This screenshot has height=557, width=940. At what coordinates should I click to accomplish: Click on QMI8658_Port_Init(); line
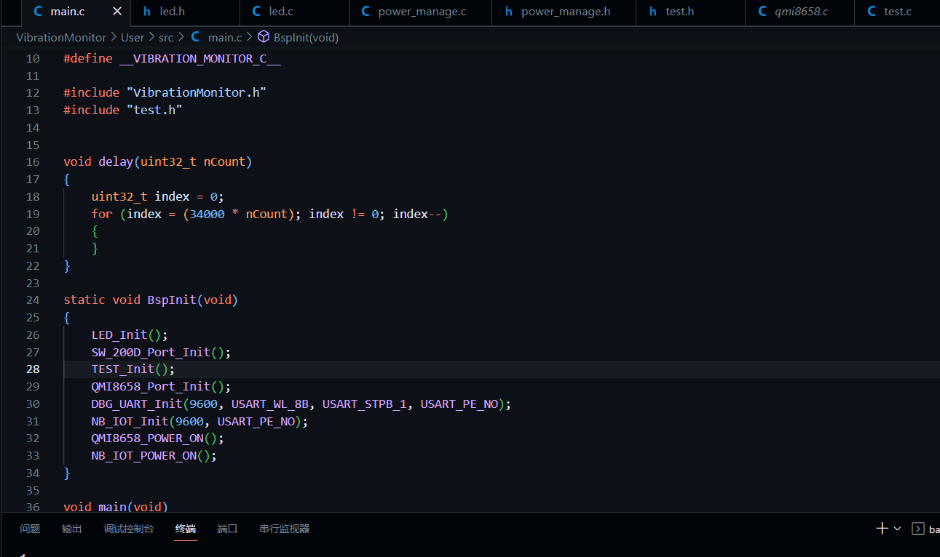(x=161, y=387)
